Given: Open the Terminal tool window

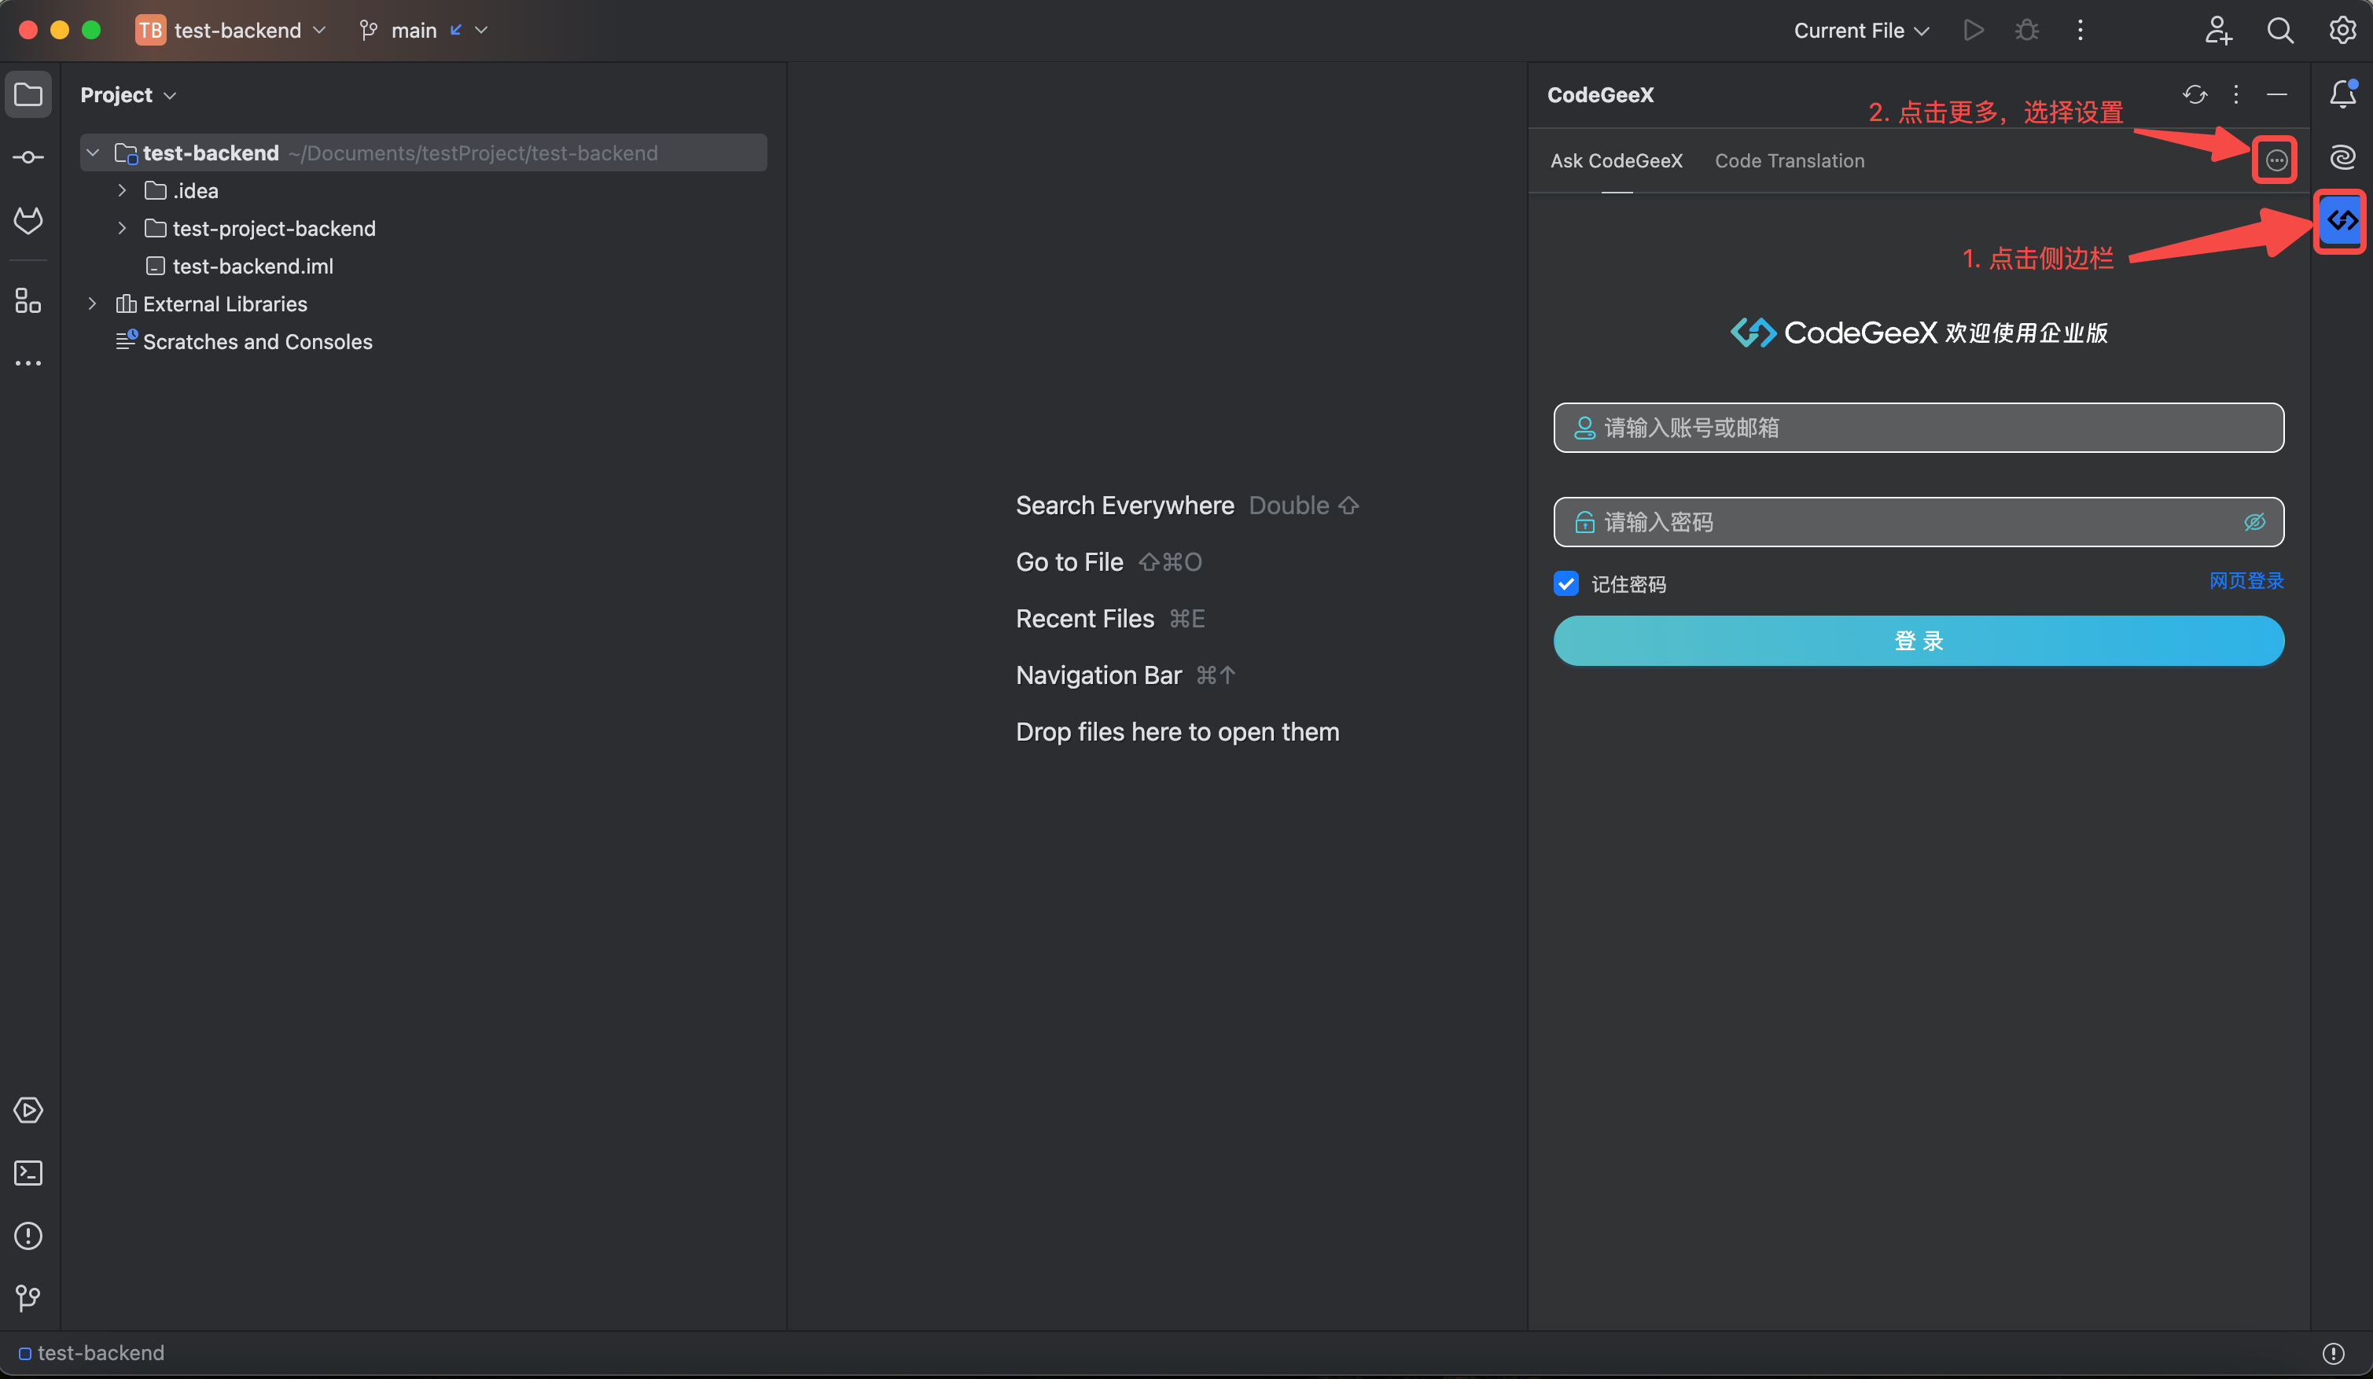Looking at the screenshot, I should (28, 1173).
